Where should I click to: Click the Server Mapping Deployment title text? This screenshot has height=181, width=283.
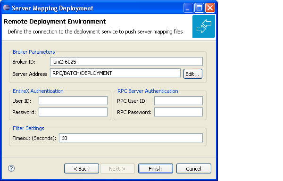[52, 8]
